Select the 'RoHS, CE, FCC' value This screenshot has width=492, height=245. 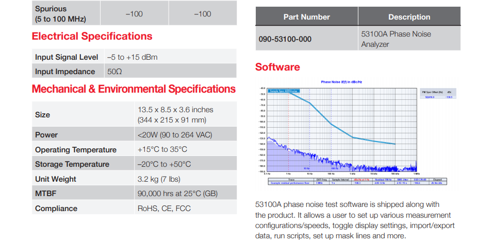[164, 208]
